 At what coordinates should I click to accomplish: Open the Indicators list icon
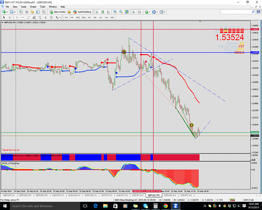pyautogui.click(x=147, y=12)
